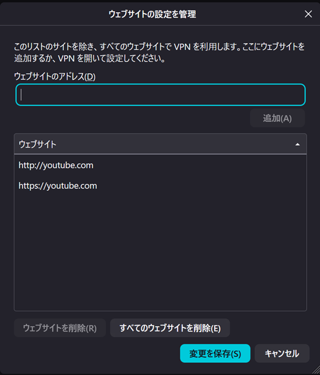Toggle the sort arrow in website header
The image size is (320, 375).
pos(297,145)
